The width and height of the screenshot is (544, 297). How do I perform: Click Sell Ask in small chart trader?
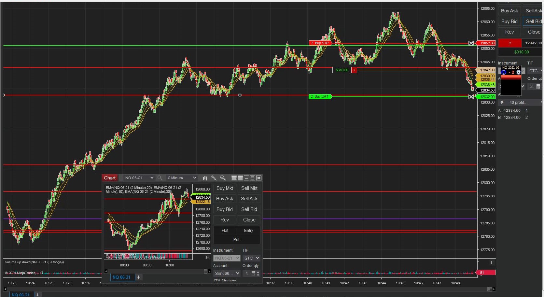[249, 199]
